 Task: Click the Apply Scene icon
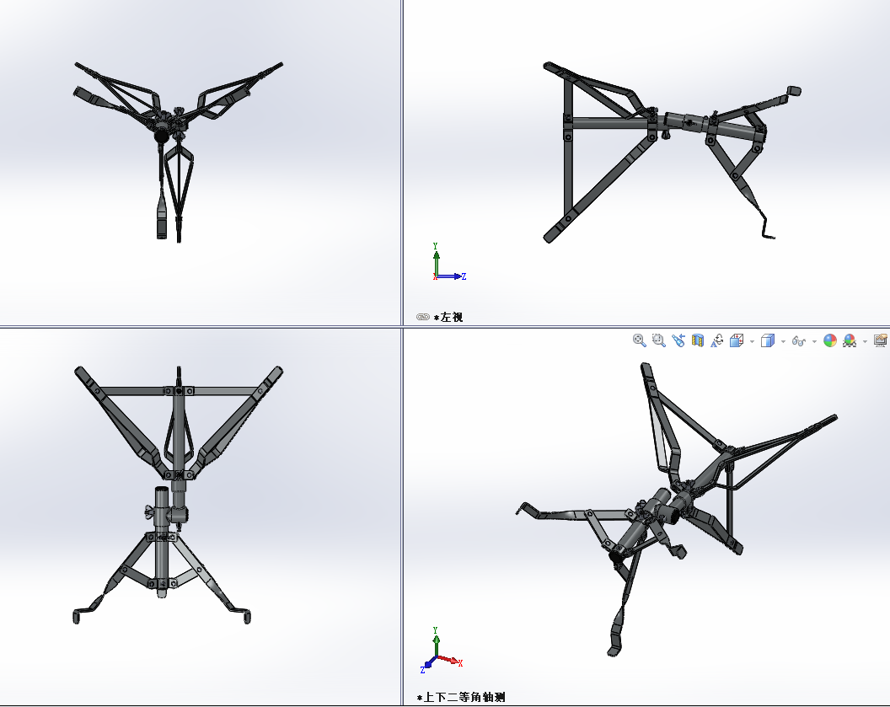(x=850, y=340)
